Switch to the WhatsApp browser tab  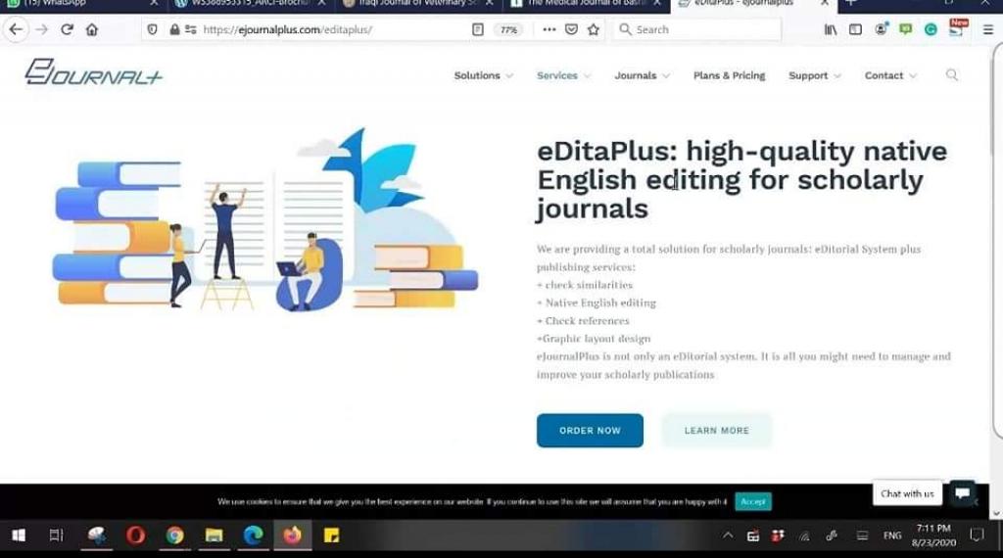click(x=78, y=4)
